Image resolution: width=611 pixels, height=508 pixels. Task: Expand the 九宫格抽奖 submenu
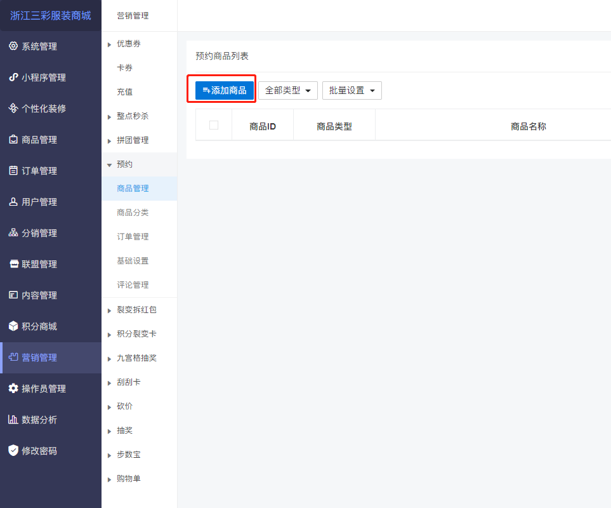[x=110, y=359]
